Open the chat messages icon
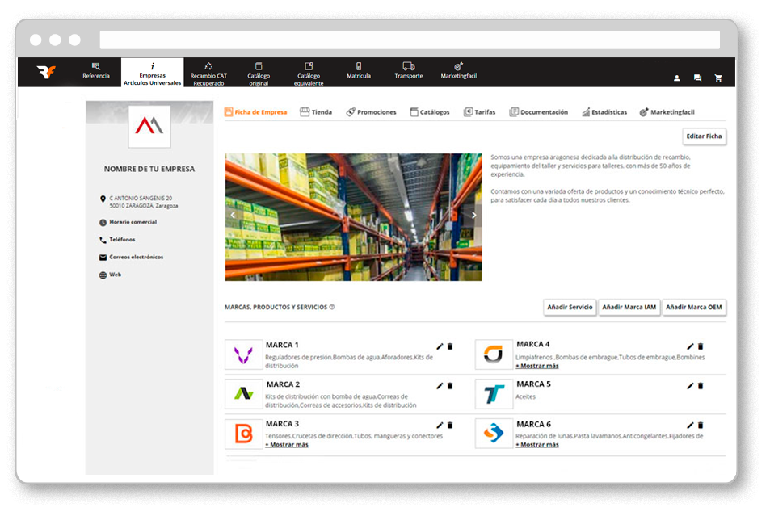This screenshot has width=770, height=520. (697, 78)
